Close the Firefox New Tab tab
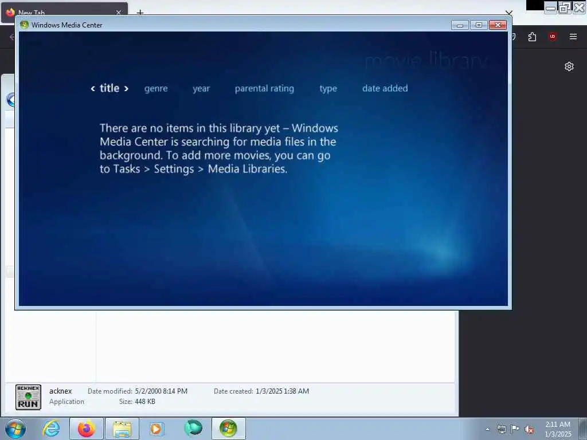 119,13
